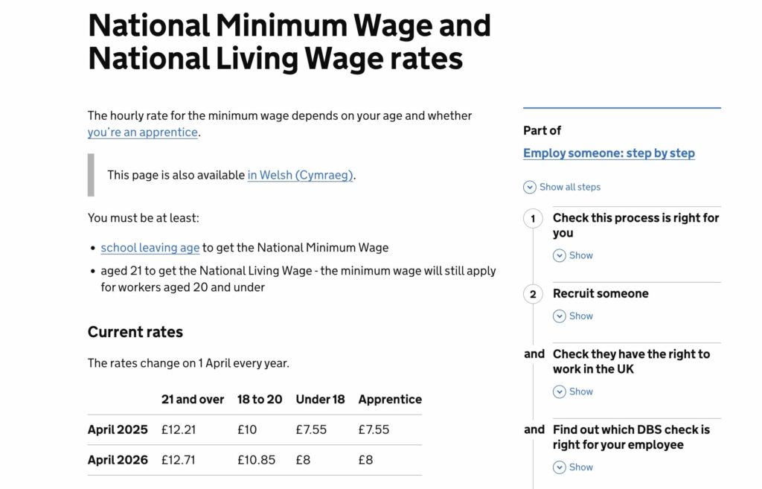Click the step 2 number circle

coord(533,294)
